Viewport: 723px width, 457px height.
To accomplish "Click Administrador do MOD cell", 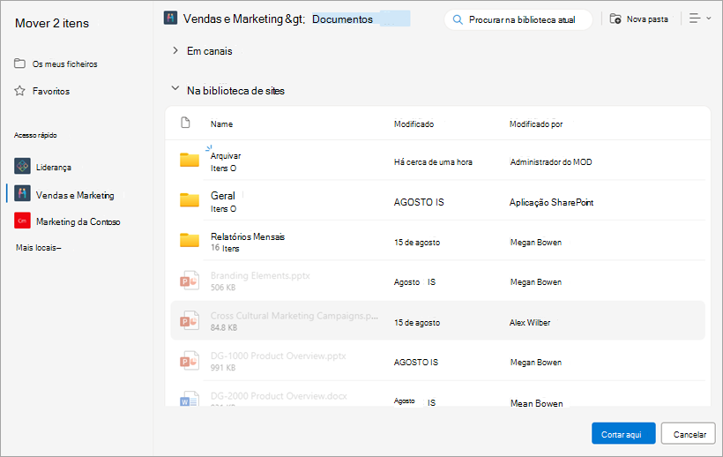I will point(550,161).
